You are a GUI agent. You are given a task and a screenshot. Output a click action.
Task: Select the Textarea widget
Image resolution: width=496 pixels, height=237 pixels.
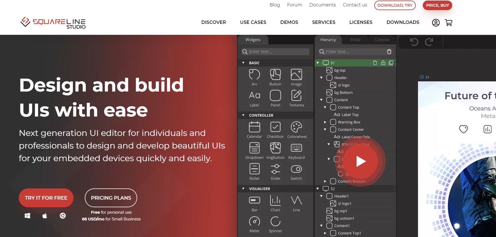point(296,98)
